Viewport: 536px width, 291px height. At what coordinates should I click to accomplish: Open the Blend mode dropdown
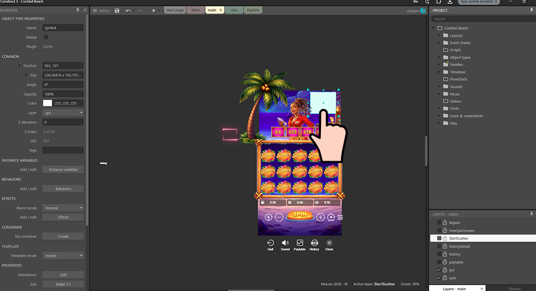click(63, 208)
